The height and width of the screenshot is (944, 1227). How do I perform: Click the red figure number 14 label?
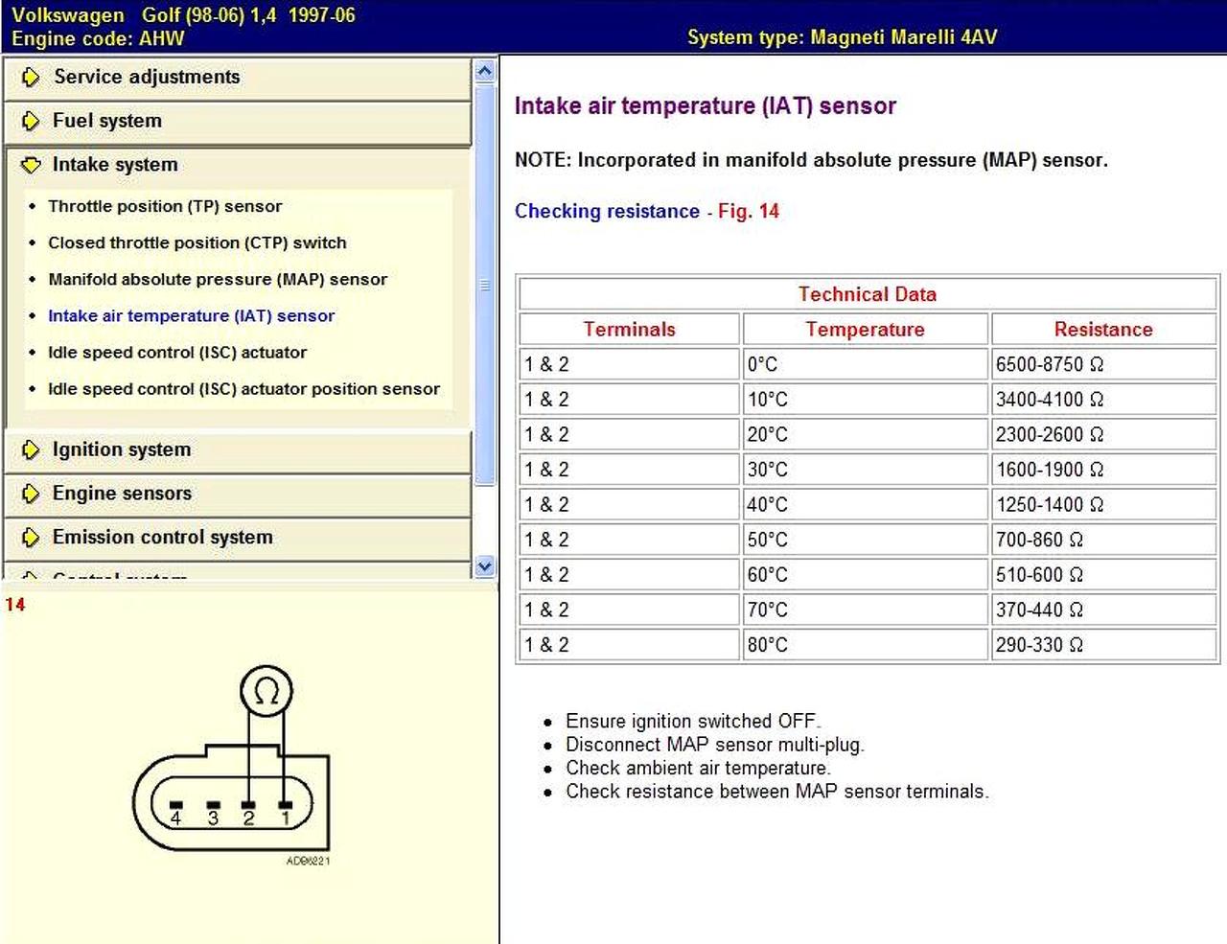coord(15,605)
